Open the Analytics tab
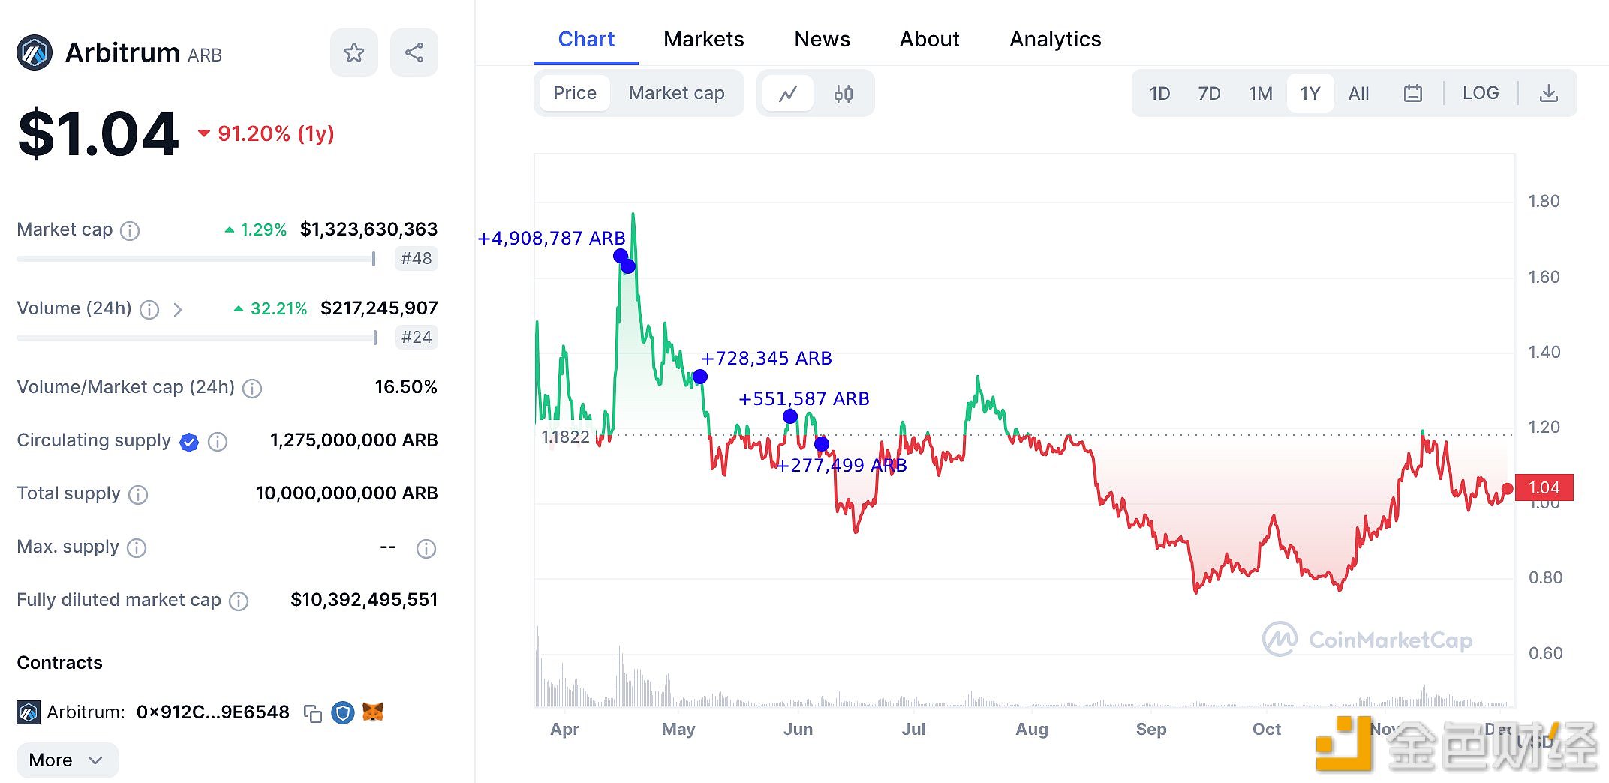 1055,39
